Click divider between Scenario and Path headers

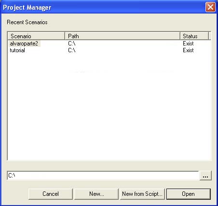coord(65,36)
